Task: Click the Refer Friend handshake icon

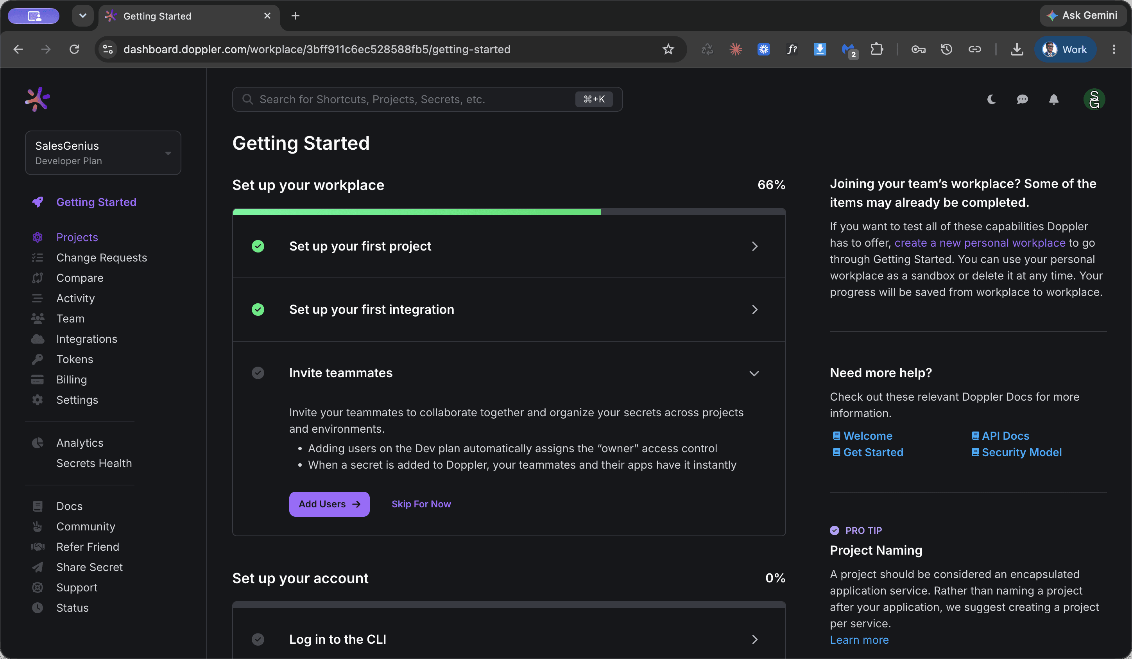Action: tap(38, 547)
